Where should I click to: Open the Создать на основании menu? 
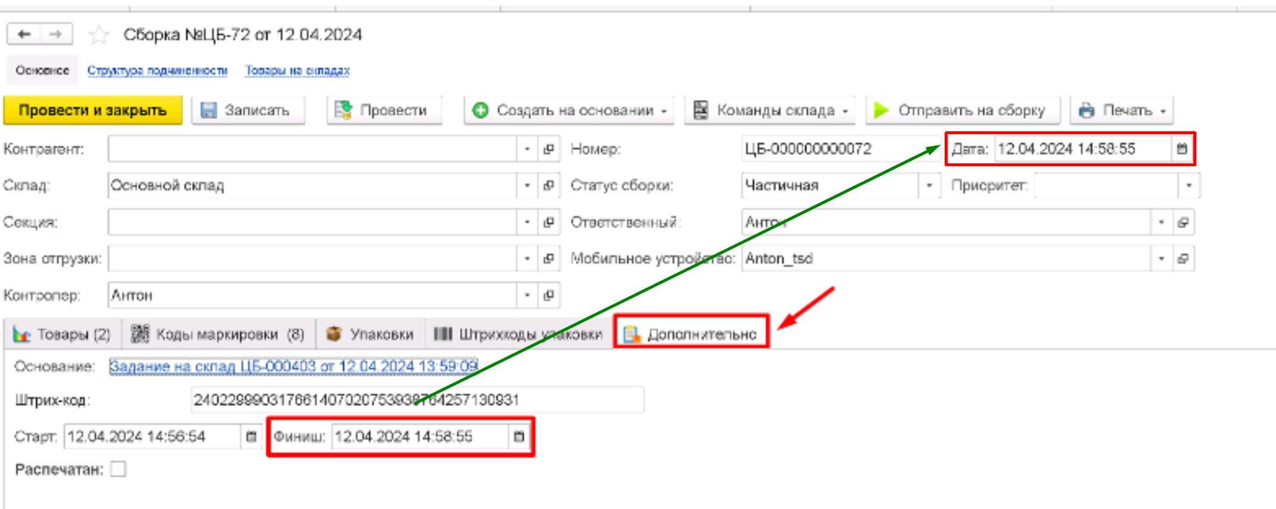click(x=569, y=110)
